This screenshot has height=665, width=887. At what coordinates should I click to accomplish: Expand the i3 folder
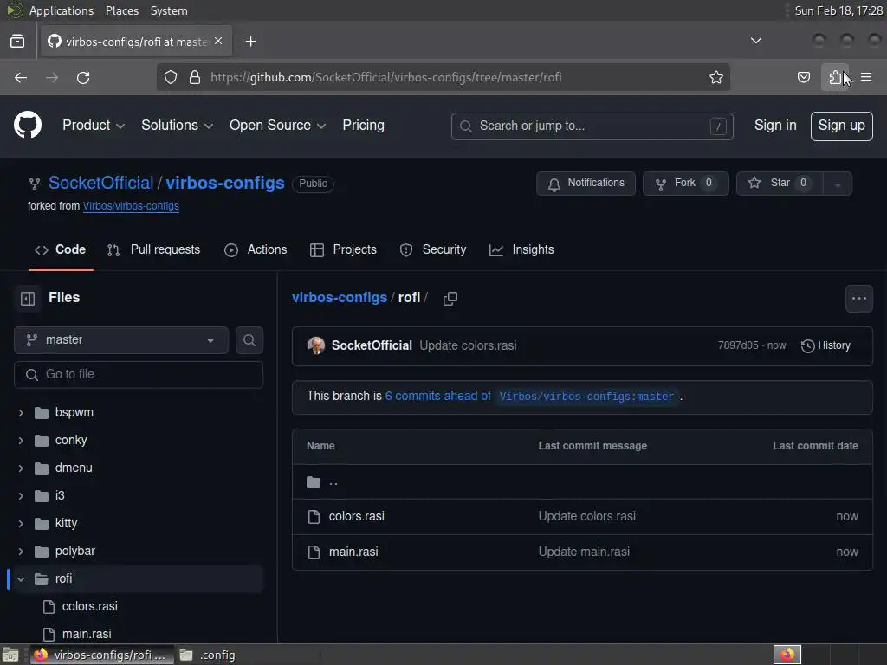[21, 496]
